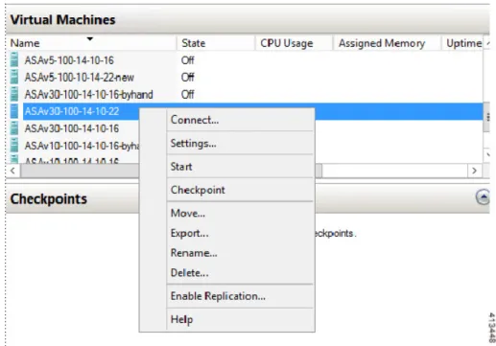Screen dimensions: 496x346
Task: Click the horizontal scrollbar right arrow
Action: (x=475, y=171)
